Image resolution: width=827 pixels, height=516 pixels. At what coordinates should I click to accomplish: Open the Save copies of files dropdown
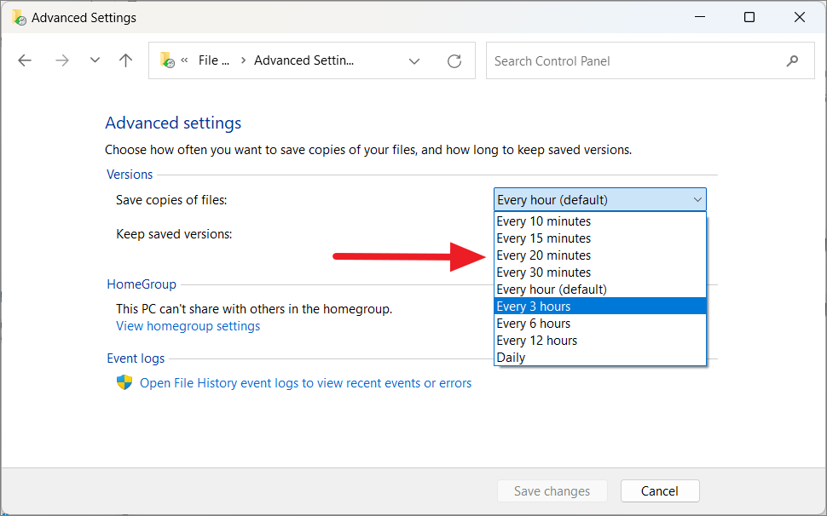click(599, 199)
